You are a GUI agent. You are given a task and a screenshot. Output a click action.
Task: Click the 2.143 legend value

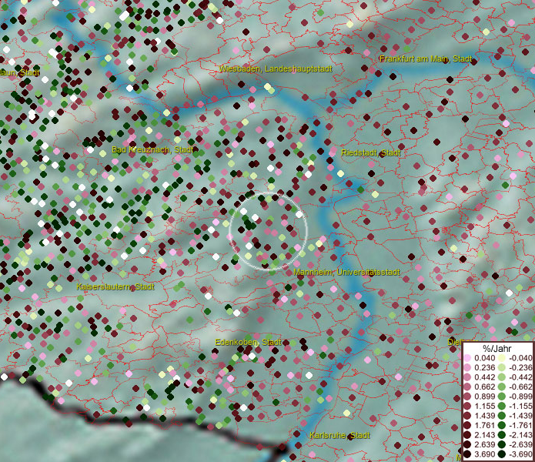click(x=484, y=435)
